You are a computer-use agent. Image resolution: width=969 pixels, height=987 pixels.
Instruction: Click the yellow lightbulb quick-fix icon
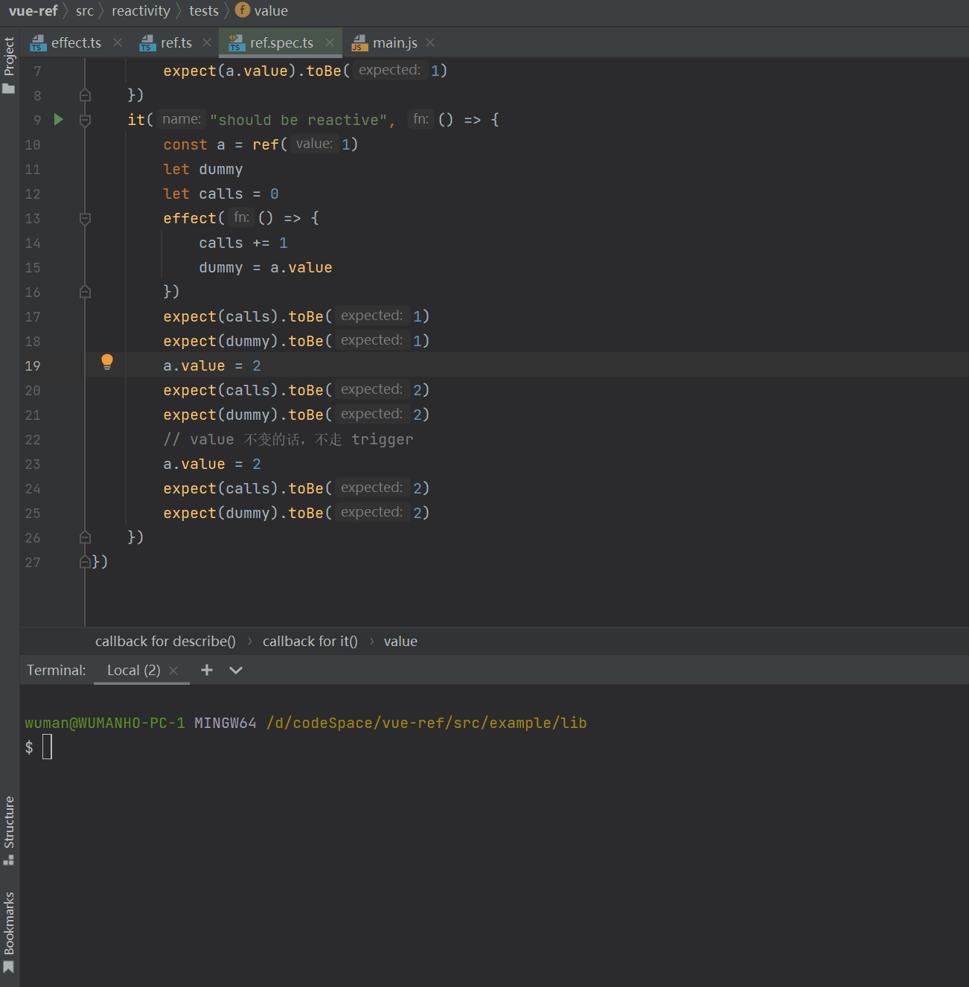pyautogui.click(x=107, y=362)
